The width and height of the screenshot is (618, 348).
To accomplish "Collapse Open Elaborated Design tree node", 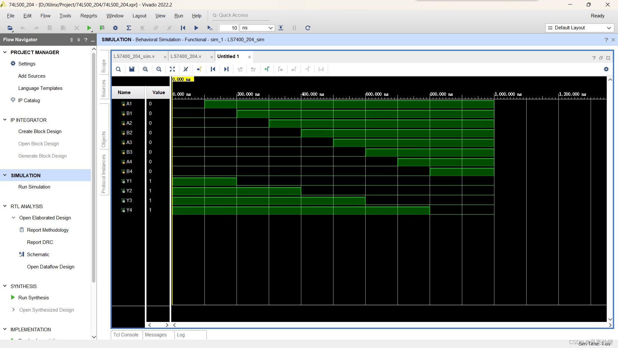I will click(x=14, y=218).
